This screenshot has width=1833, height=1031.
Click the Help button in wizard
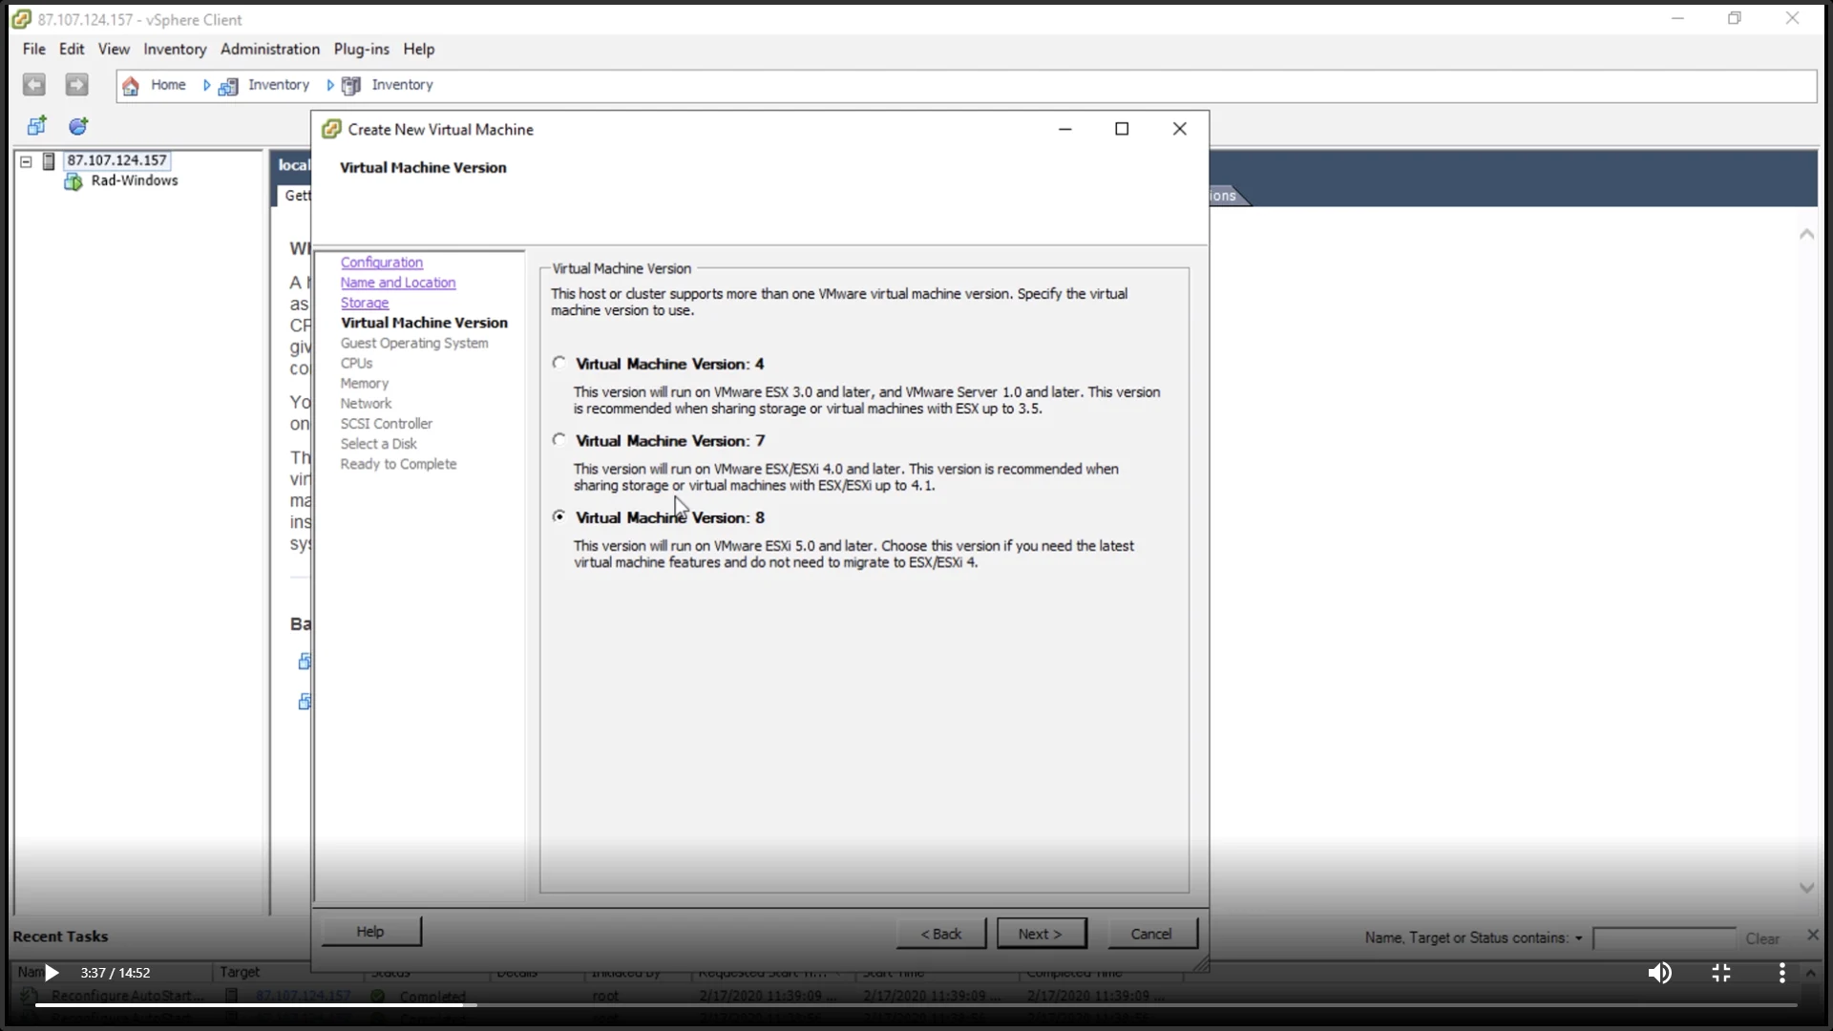(371, 932)
